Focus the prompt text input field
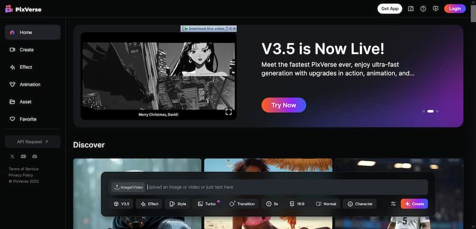This screenshot has width=476, height=229. click(x=287, y=187)
